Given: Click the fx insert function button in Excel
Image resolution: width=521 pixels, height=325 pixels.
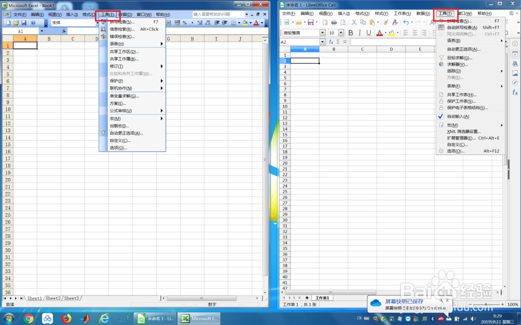Looking at the screenshot, I should (64, 31).
